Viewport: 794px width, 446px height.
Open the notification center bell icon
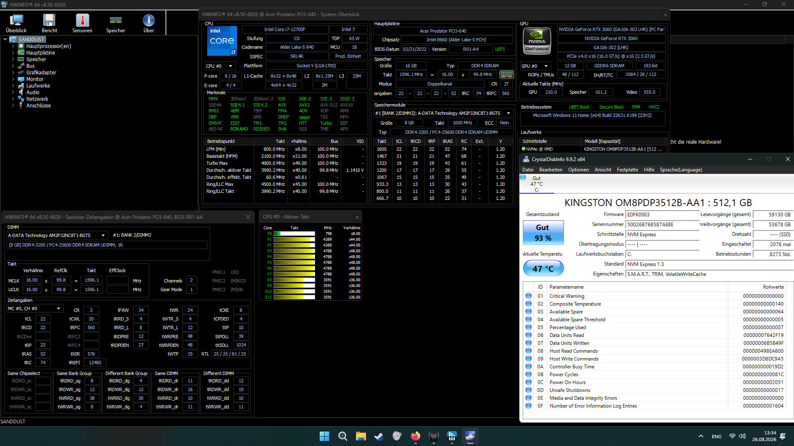pyautogui.click(x=782, y=436)
